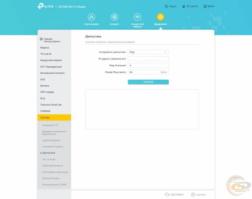The image size is (252, 199).
Task: Open Перезавантаження submenu item
Action: pos(53,166)
